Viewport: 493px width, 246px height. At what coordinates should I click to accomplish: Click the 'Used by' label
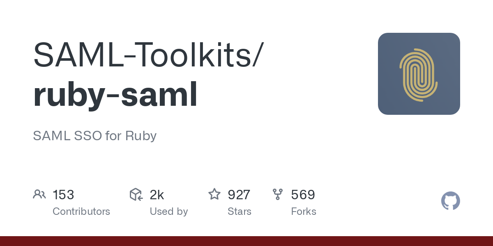tap(169, 212)
